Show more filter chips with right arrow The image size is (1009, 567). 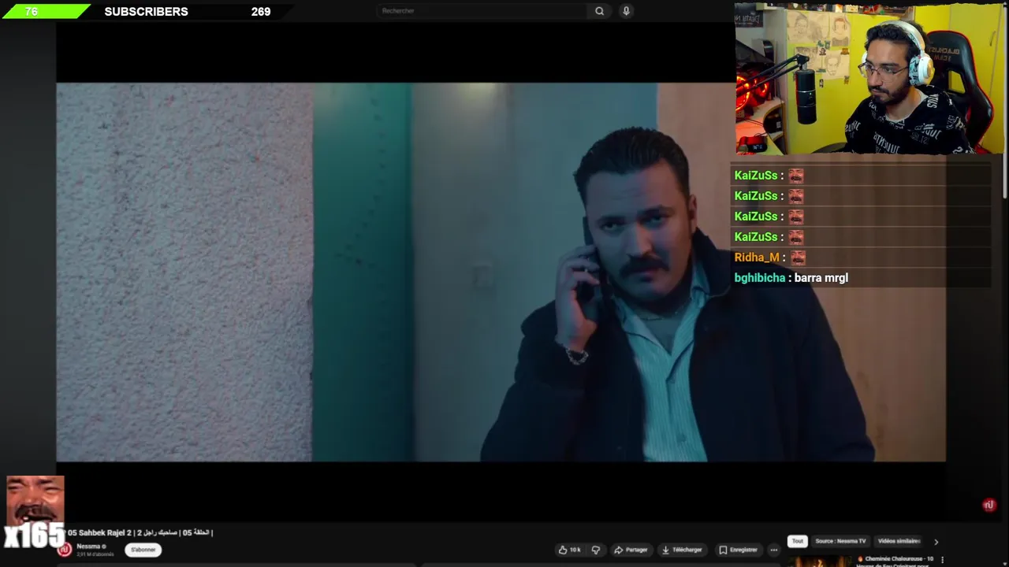(x=936, y=542)
